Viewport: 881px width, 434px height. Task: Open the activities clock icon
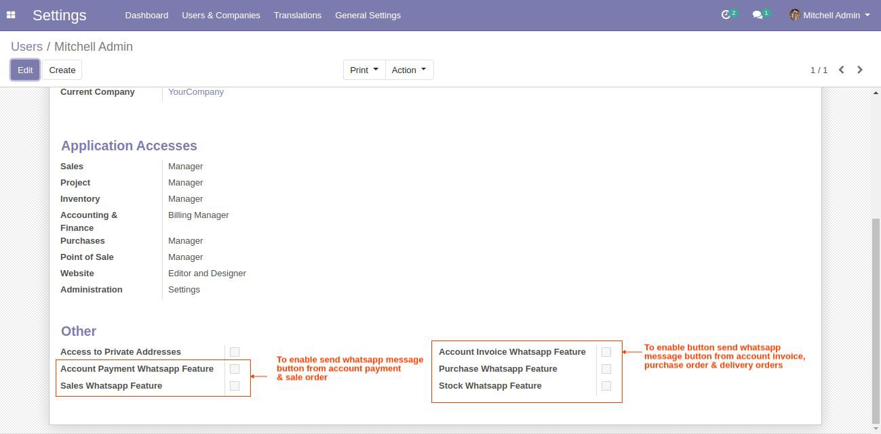tap(726, 15)
